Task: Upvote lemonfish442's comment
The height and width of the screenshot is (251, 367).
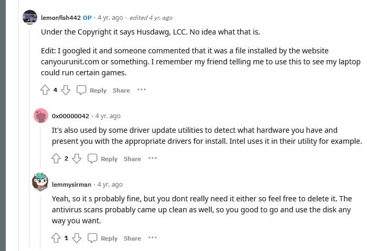Action: [45, 90]
